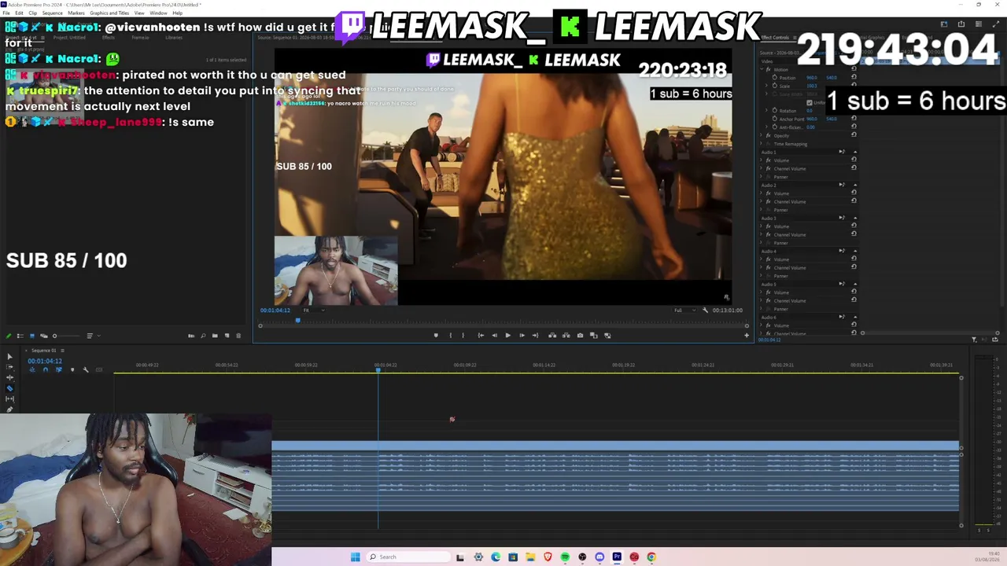Screen dimensions: 1007x566
Task: Add a marker in the program monitor
Action: (436, 336)
